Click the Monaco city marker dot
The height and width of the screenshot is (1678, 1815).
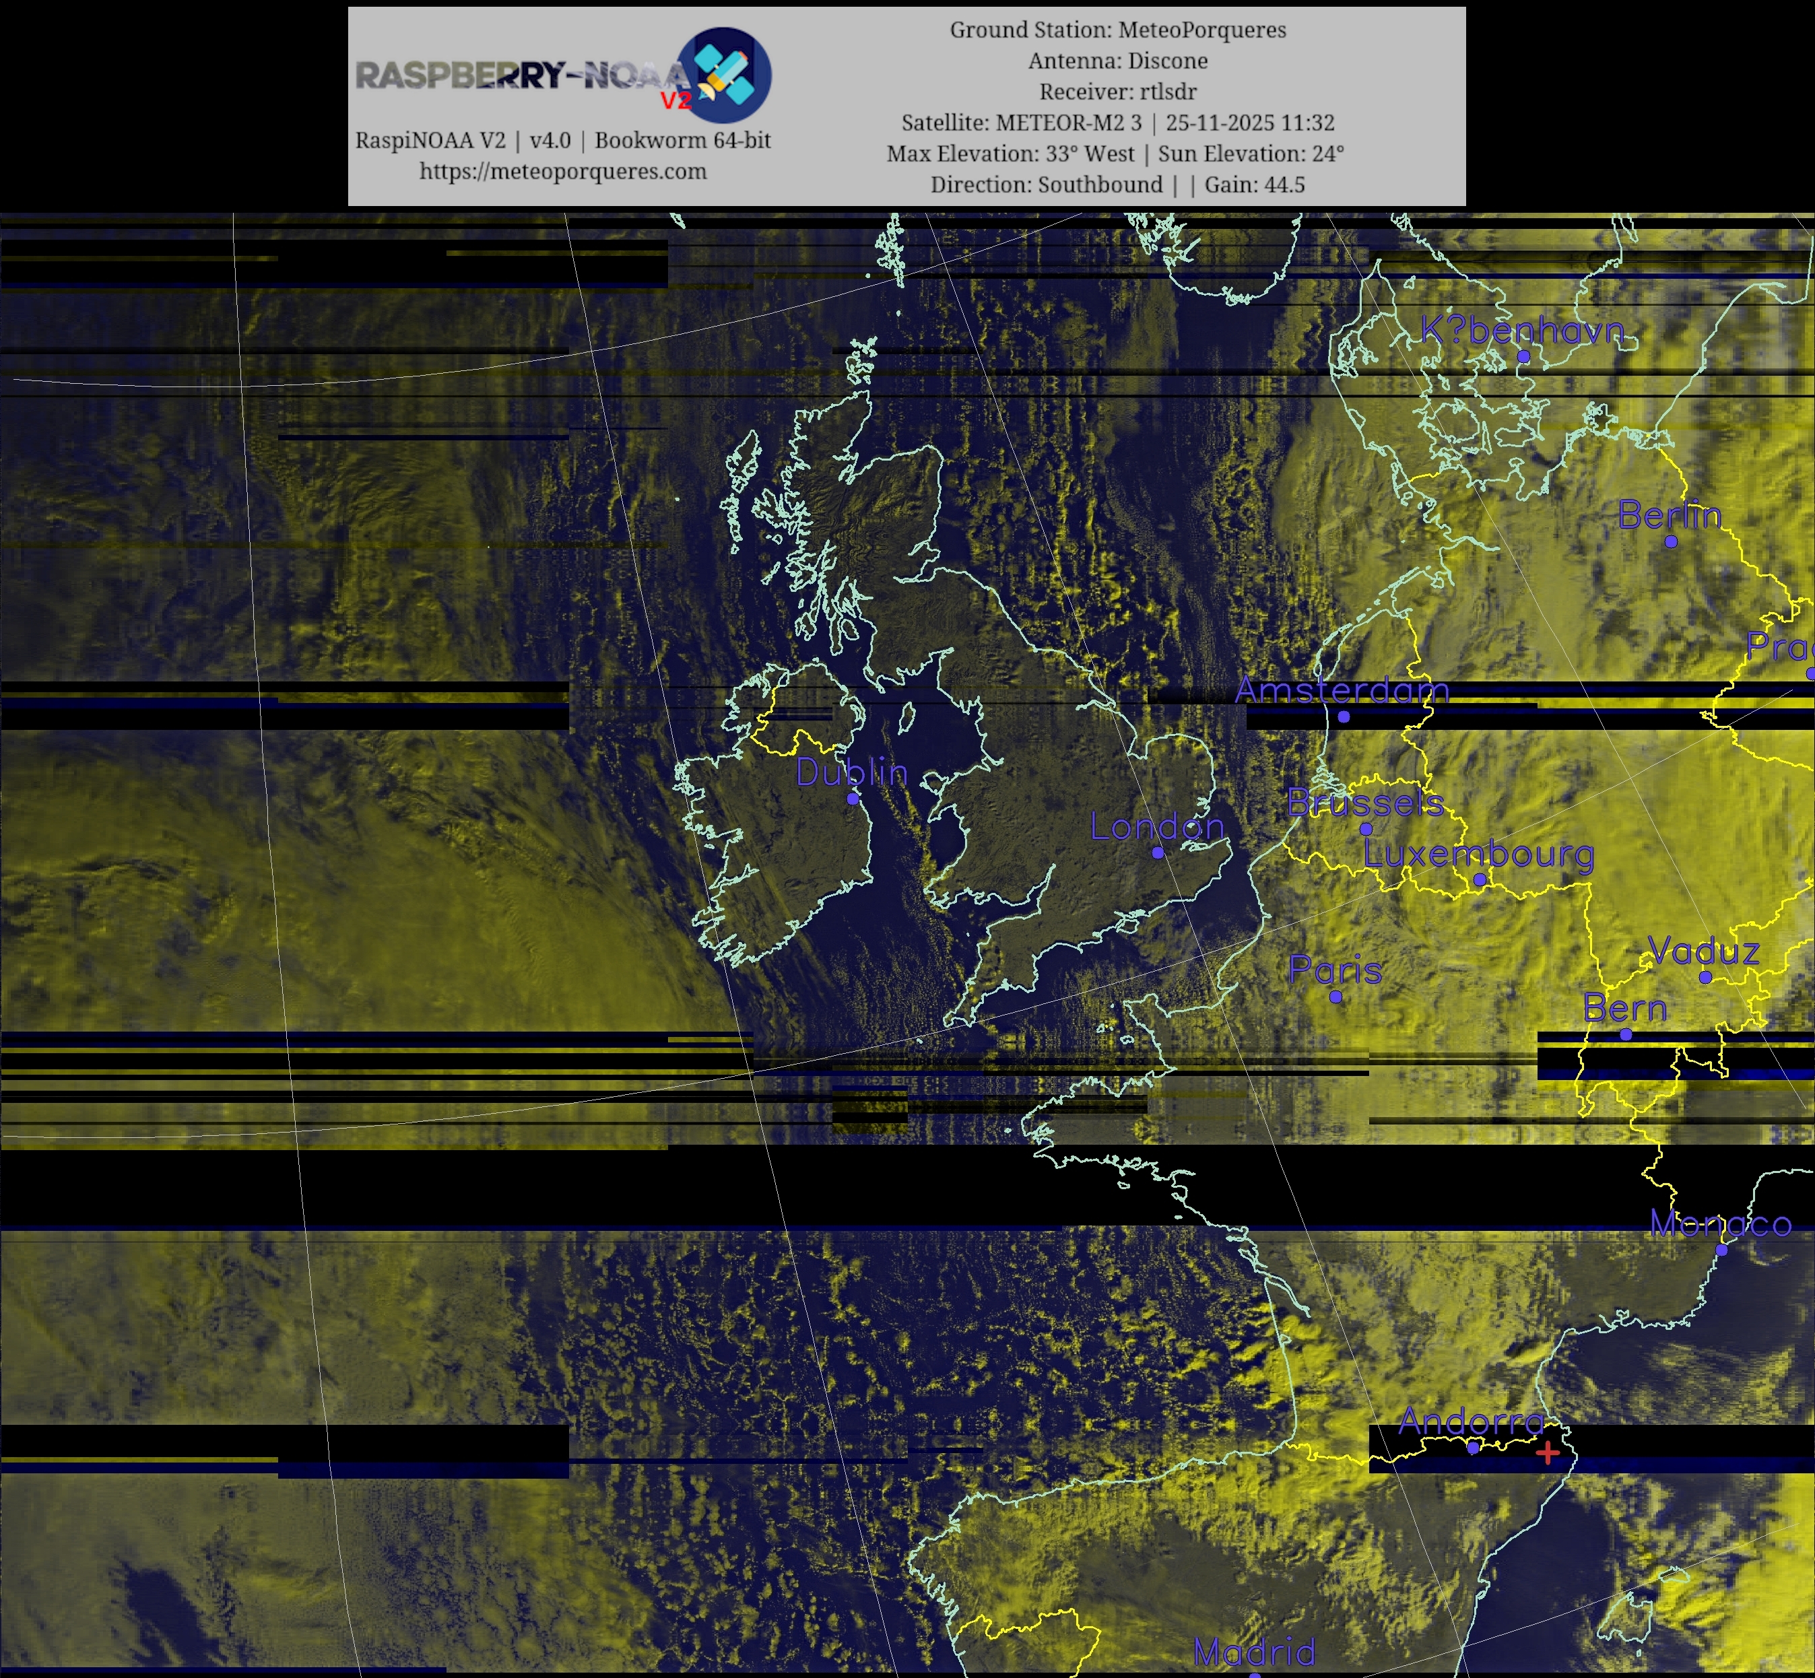point(1721,1250)
